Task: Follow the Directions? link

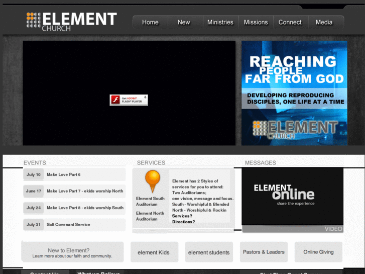Action: tap(183, 222)
